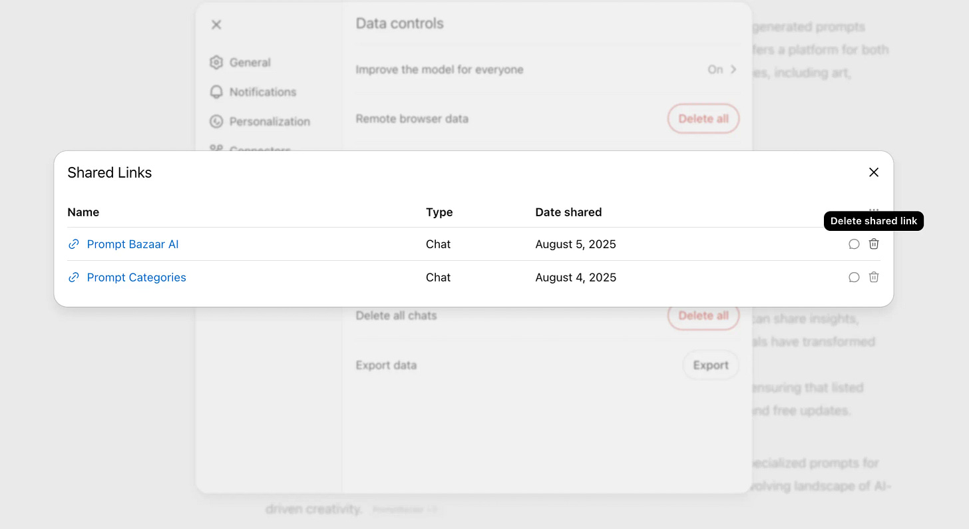Click the Export data button
The width and height of the screenshot is (969, 529).
point(711,365)
